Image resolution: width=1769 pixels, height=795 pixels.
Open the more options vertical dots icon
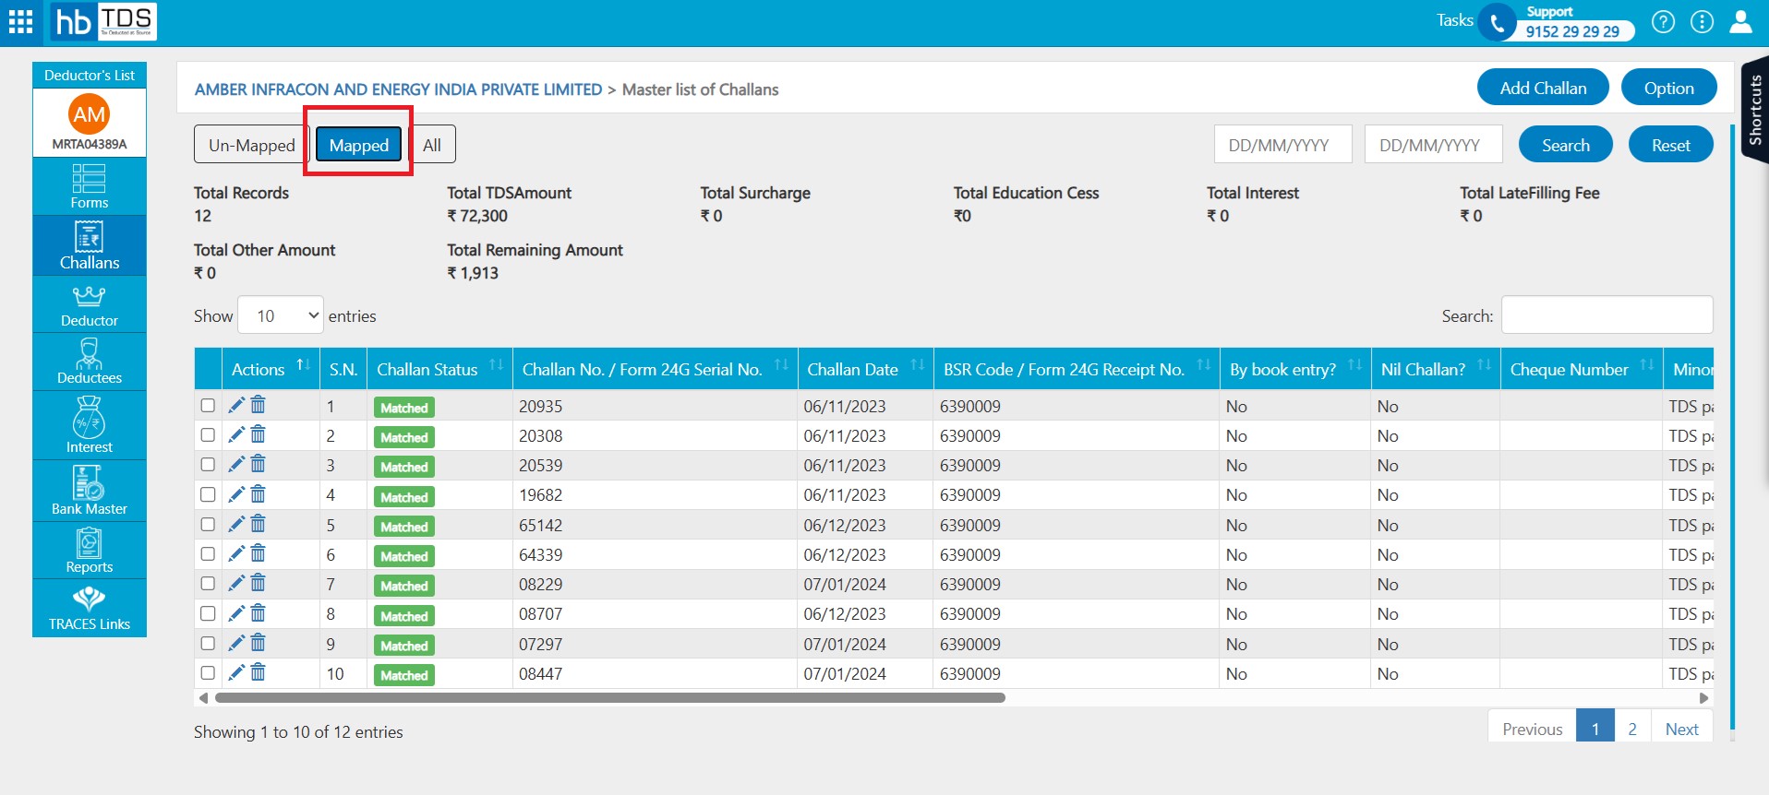1702,21
